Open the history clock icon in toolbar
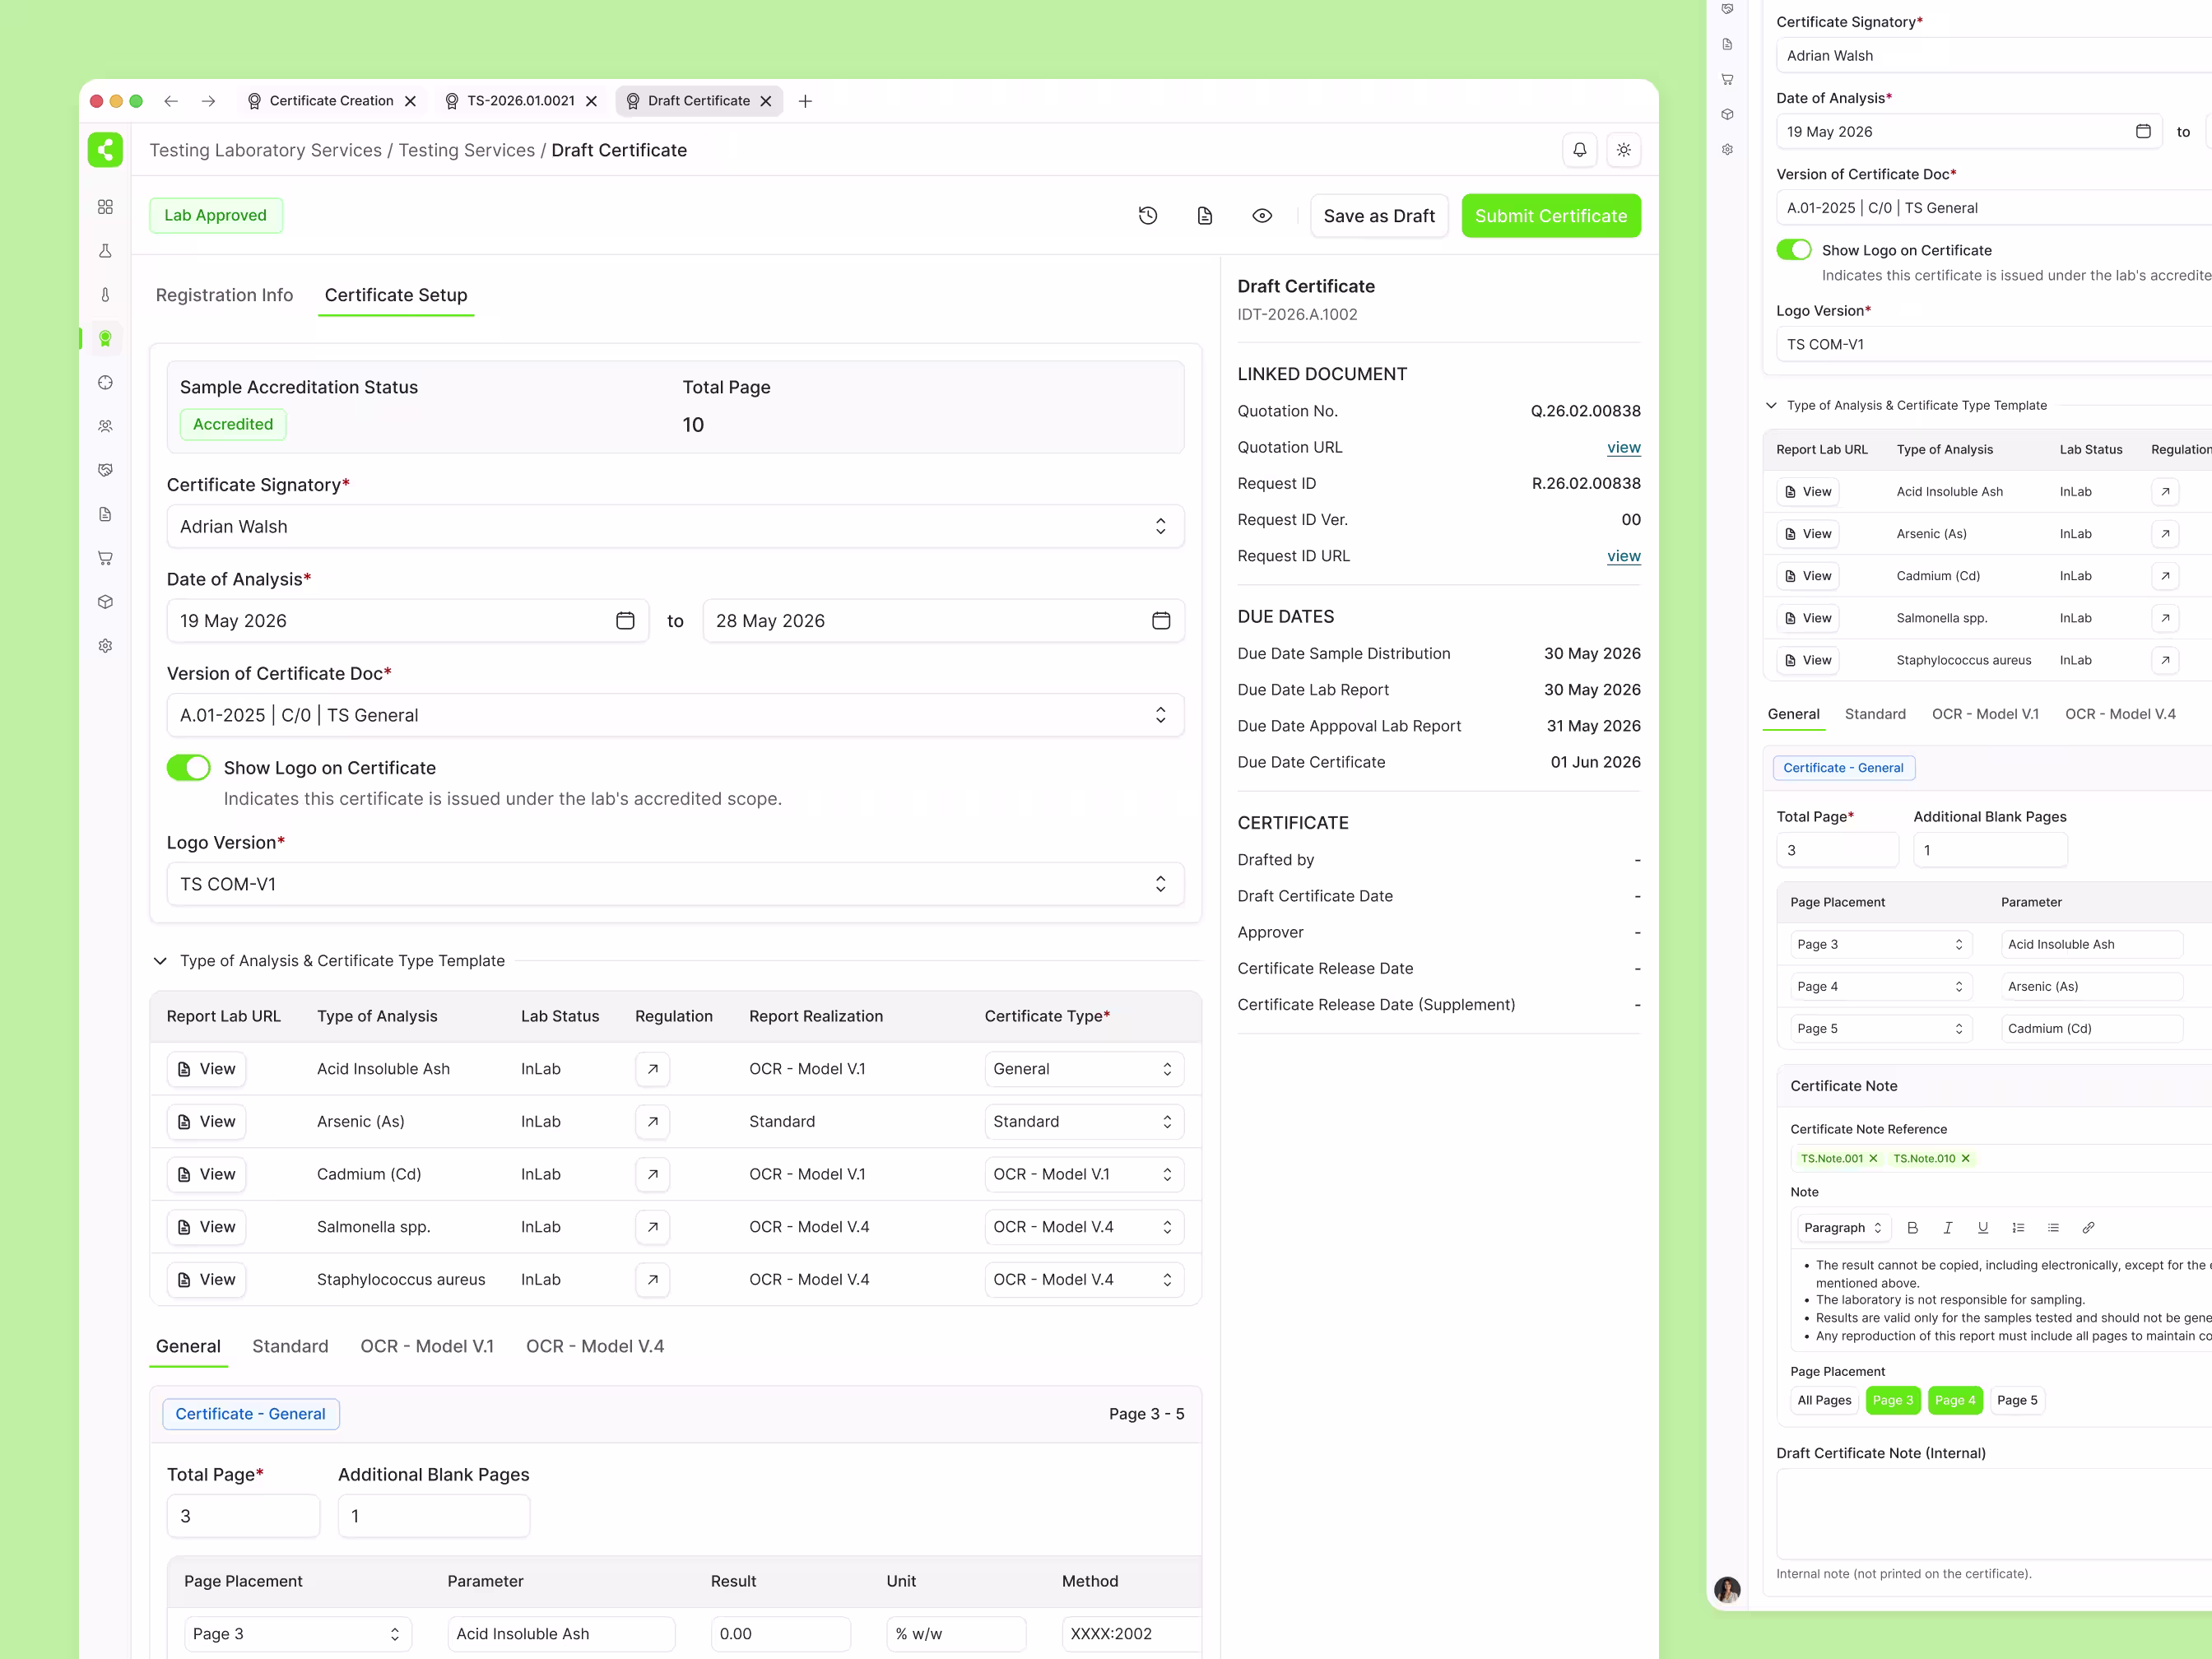Screen dimensions: 2212x1659 [1148, 216]
